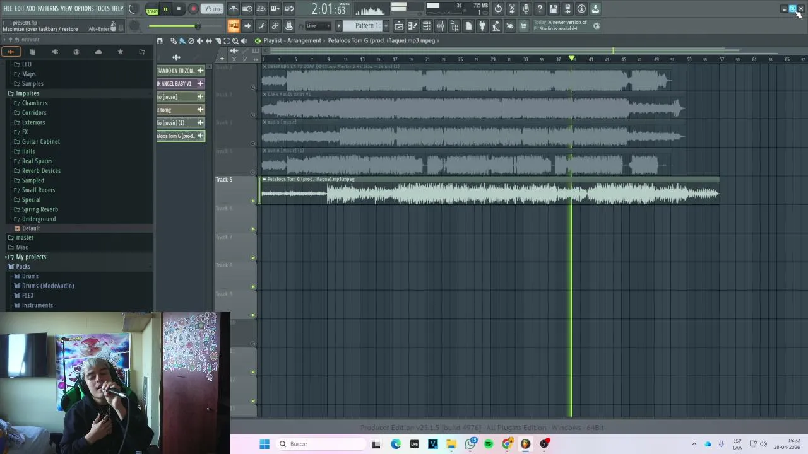Select the browser starred favorites tab

(120, 52)
